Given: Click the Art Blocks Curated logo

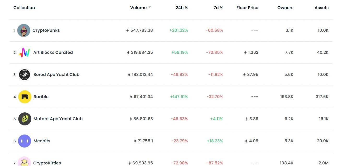Looking at the screenshot, I should point(25,53).
